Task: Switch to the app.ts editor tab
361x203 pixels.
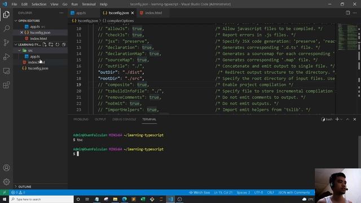Action: [84, 13]
